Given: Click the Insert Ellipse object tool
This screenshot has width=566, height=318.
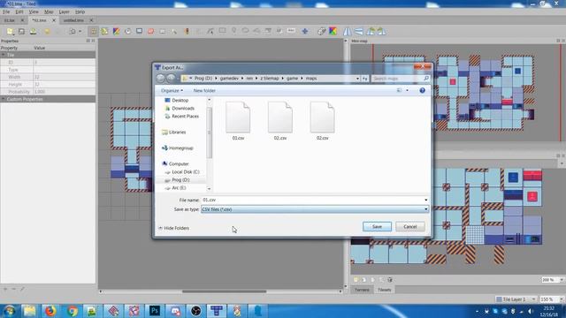Looking at the screenshot, I should [245, 32].
